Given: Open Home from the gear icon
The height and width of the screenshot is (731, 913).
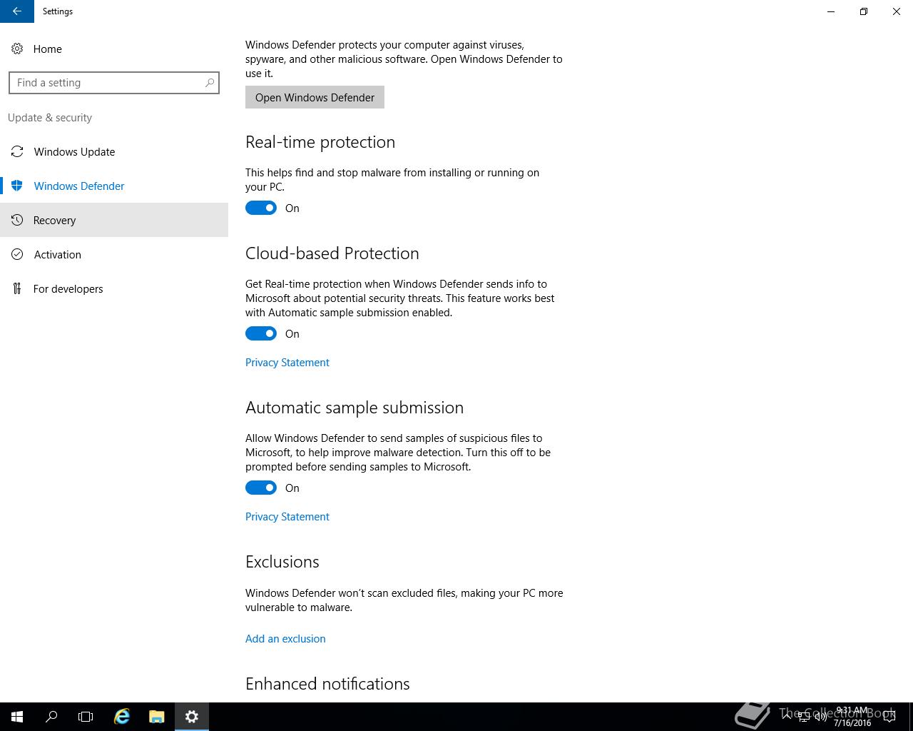Looking at the screenshot, I should pos(17,49).
